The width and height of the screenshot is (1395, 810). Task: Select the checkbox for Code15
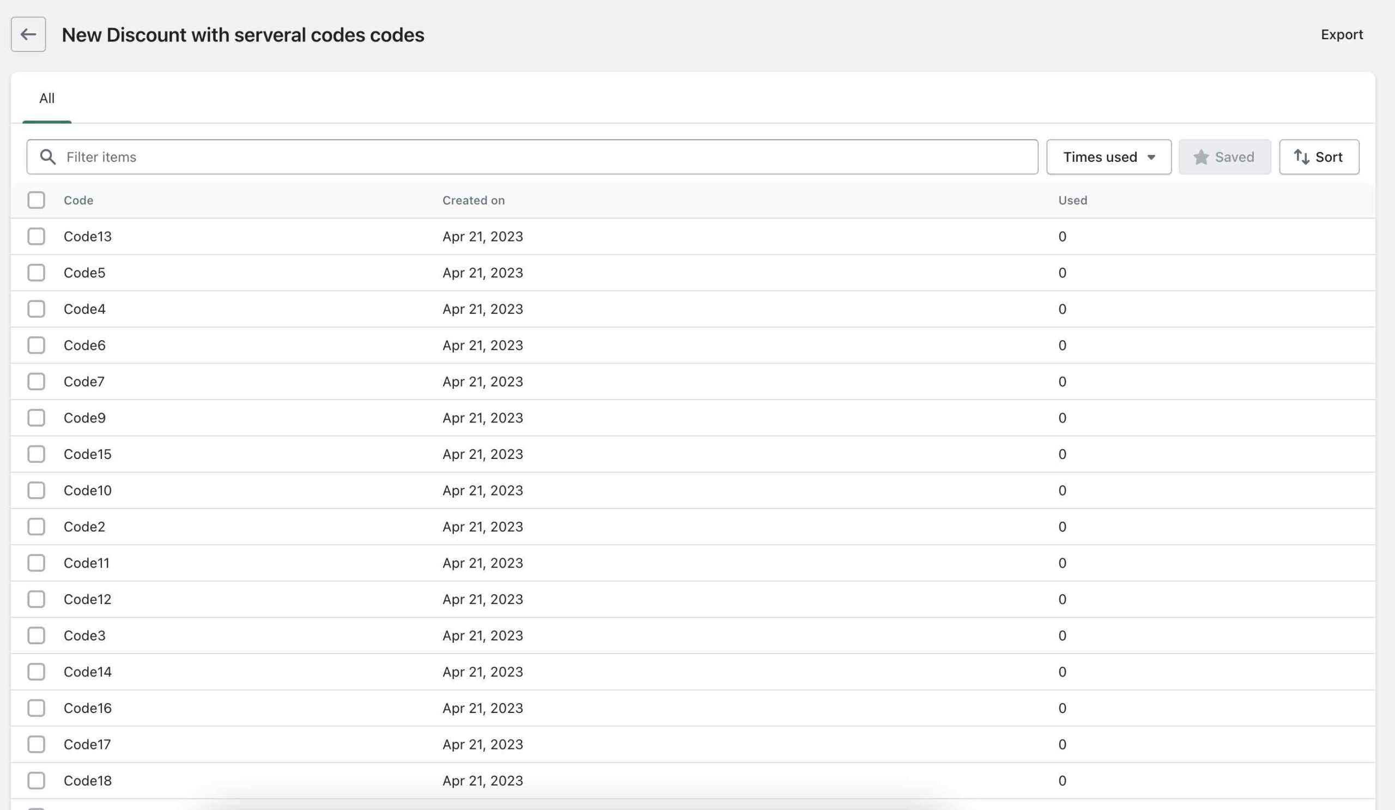(37, 454)
